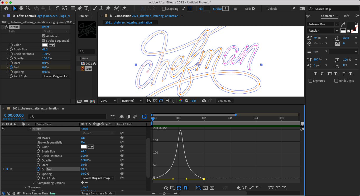
Task: Convert selected keyframes to Hold icon
Action: point(245,188)
